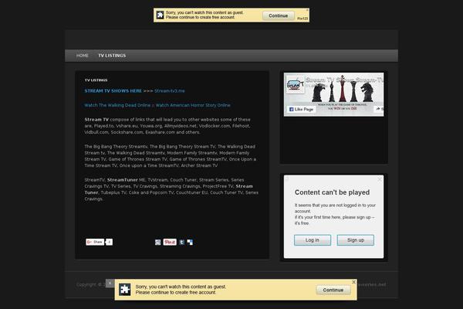
Task: Share the page via Google+ Share button
Action: [95, 242]
